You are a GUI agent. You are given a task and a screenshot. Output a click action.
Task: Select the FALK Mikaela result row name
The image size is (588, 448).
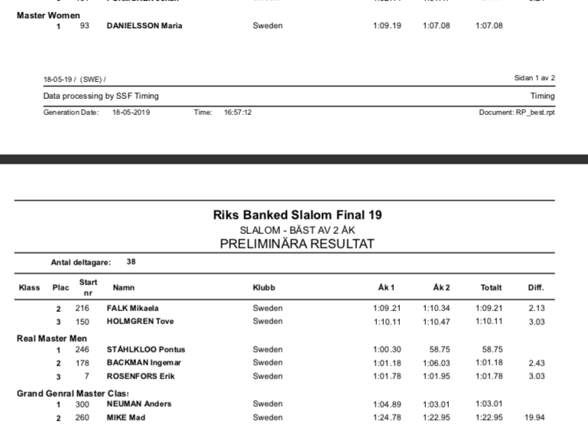tap(133, 308)
